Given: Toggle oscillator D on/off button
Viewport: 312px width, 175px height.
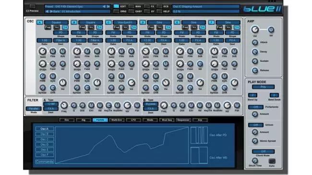Looking at the screenshot, I should click(x=143, y=23).
